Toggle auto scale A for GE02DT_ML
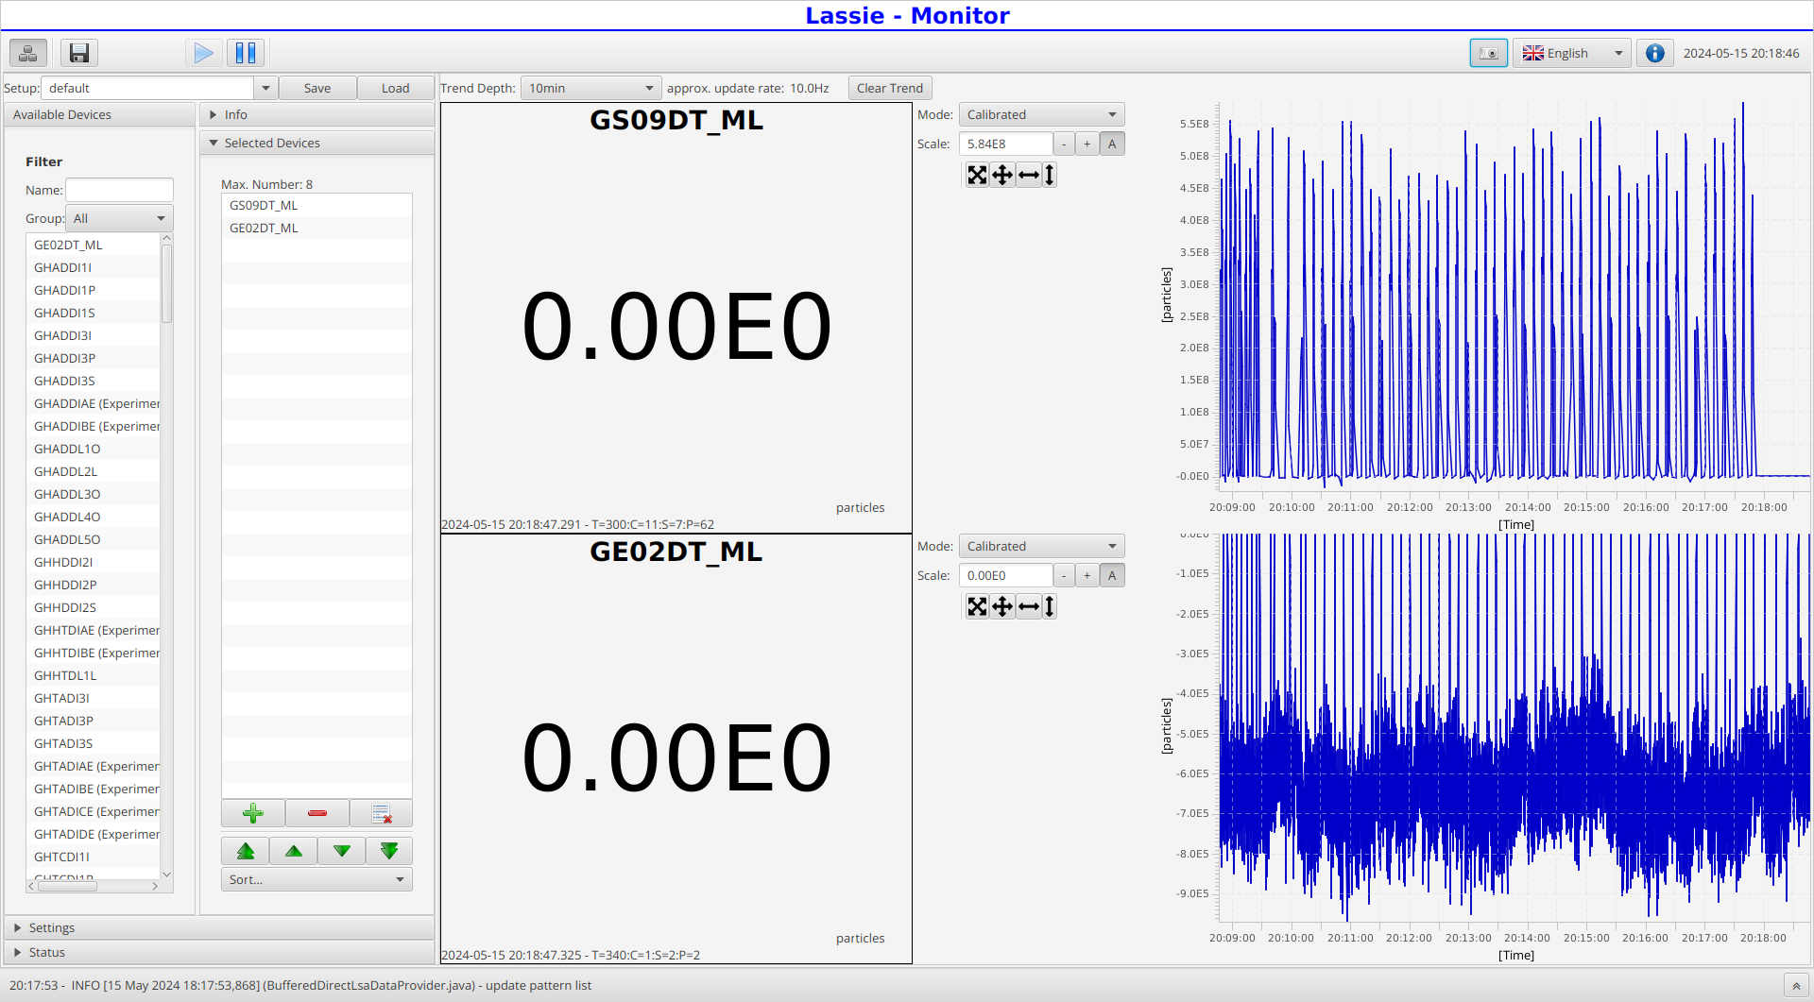This screenshot has width=1814, height=1002. pos(1112,575)
